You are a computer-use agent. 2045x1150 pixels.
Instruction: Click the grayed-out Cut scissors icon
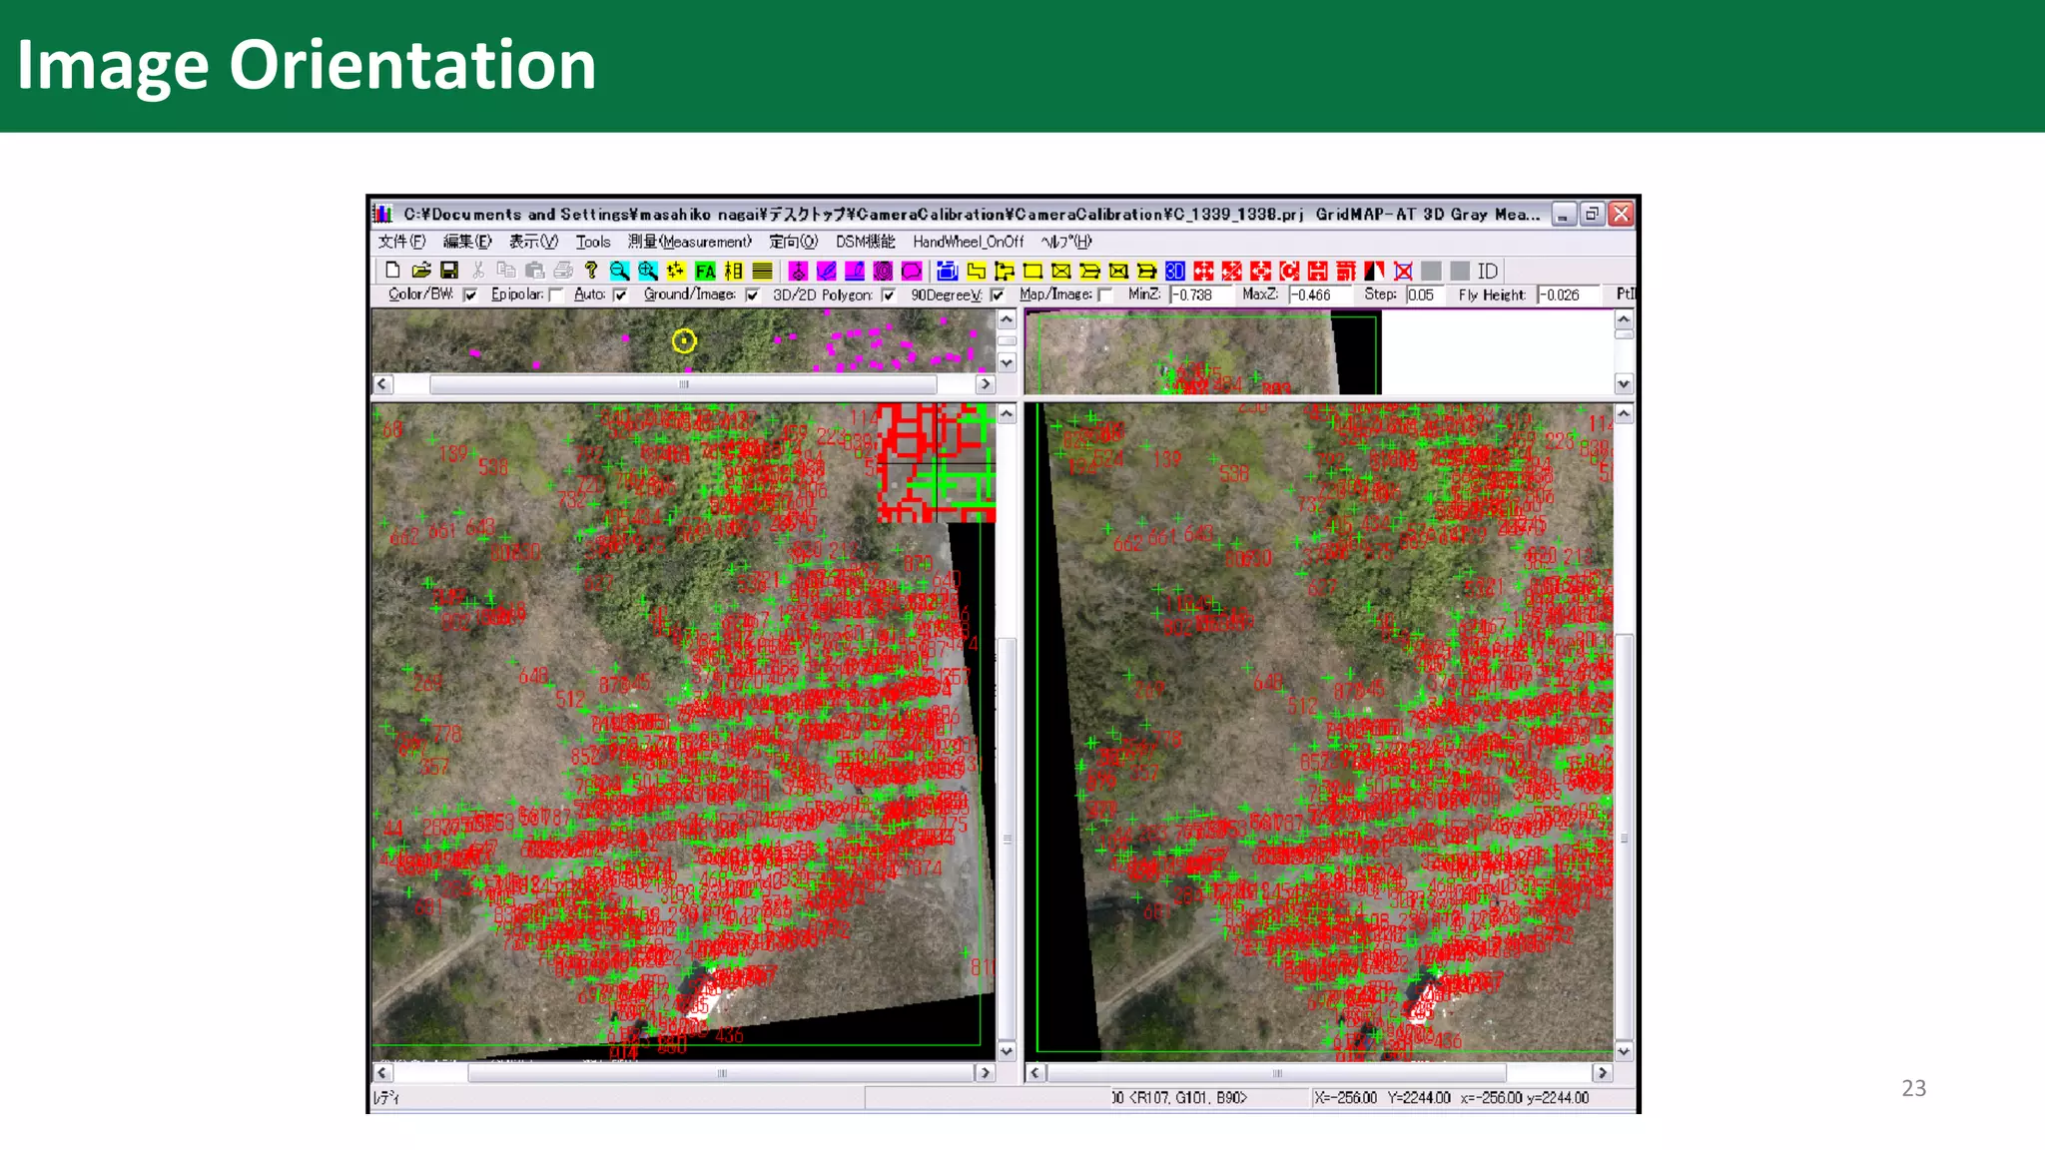pos(477,271)
